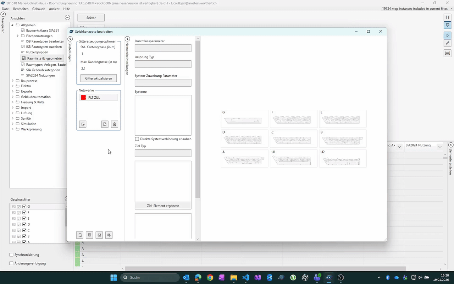The height and width of the screenshot is (284, 454).
Task: Open the Ansicht menu
Action: click(x=54, y=9)
